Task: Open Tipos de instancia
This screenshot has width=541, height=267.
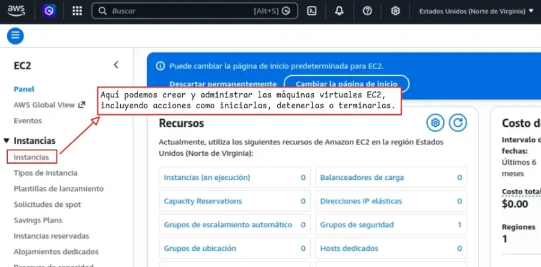Action: click(46, 173)
